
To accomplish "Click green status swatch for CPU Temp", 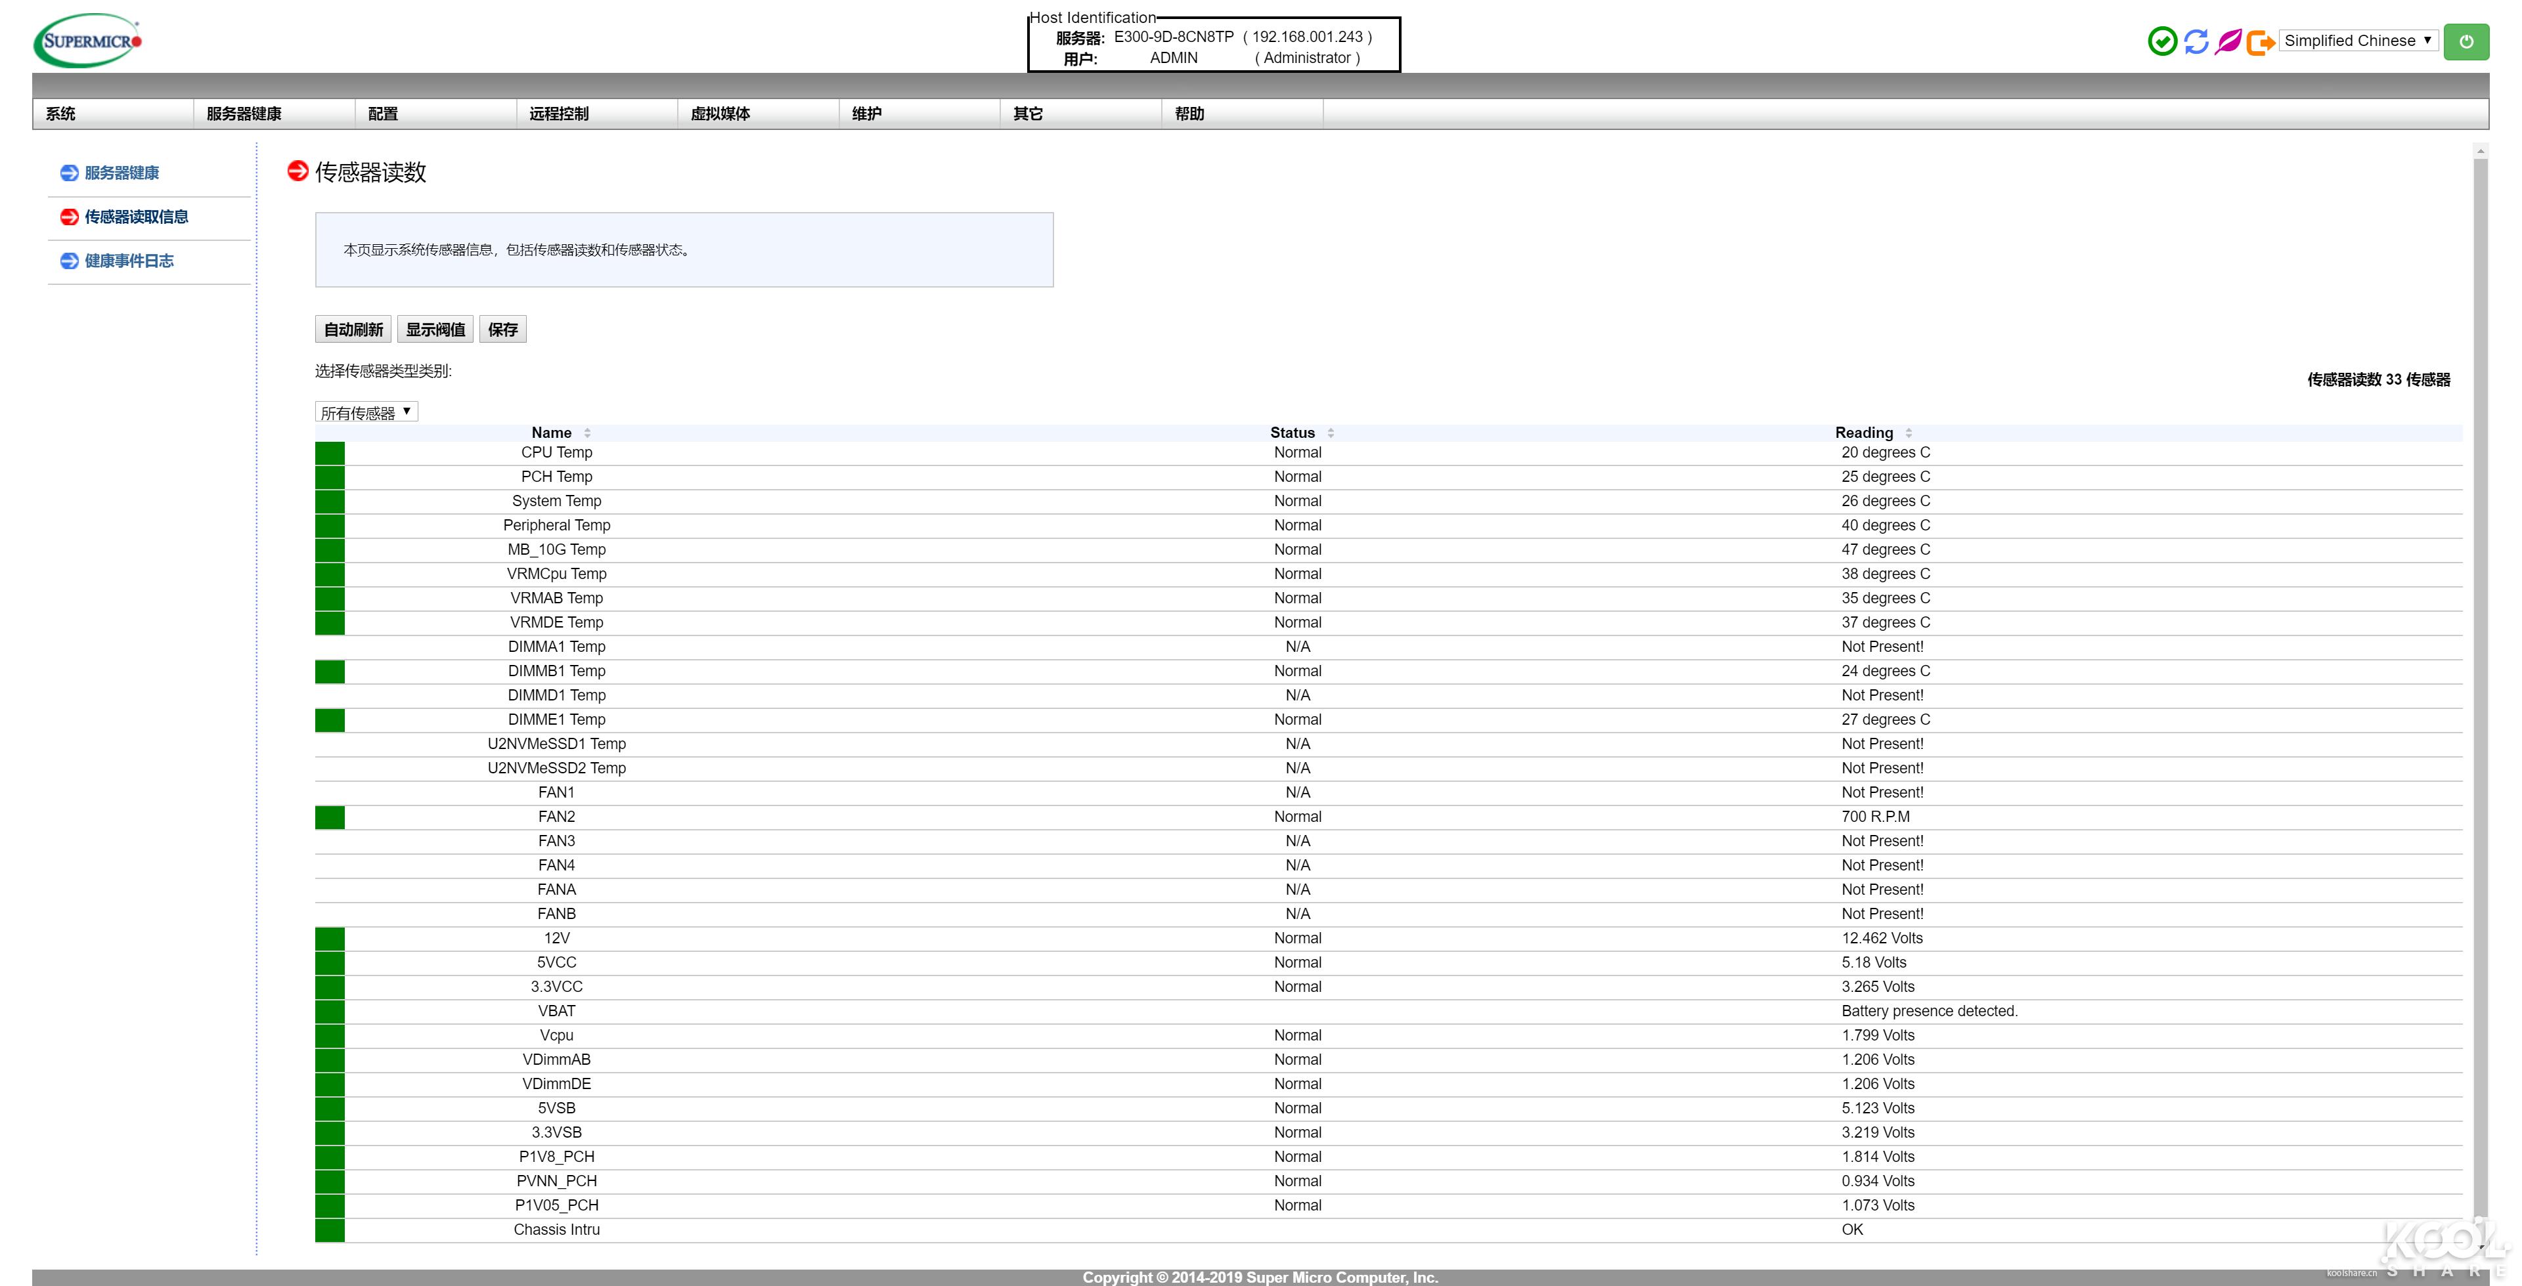I will point(330,453).
